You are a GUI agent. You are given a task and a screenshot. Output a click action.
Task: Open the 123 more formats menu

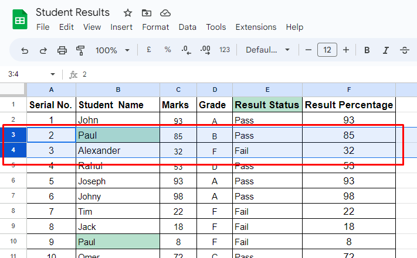(225, 50)
